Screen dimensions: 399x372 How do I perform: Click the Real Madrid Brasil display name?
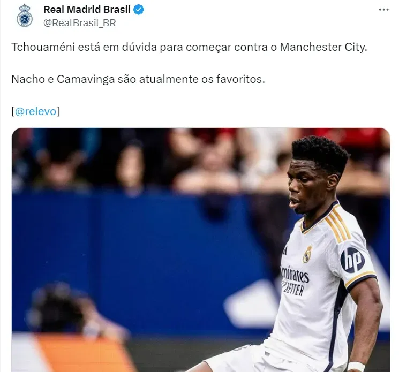(87, 10)
